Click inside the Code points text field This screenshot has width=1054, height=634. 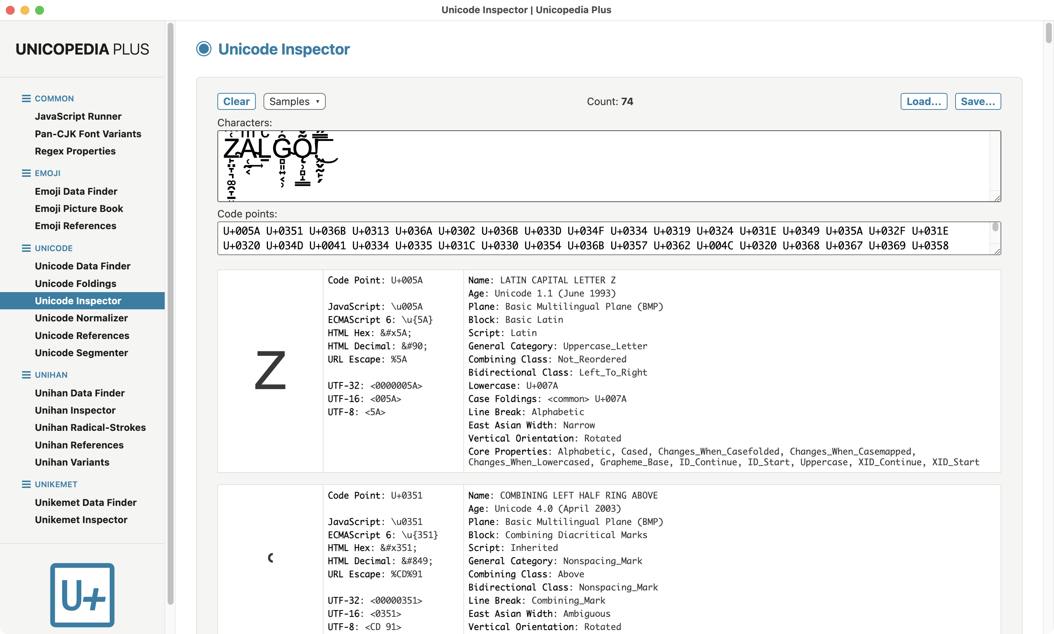click(x=604, y=238)
